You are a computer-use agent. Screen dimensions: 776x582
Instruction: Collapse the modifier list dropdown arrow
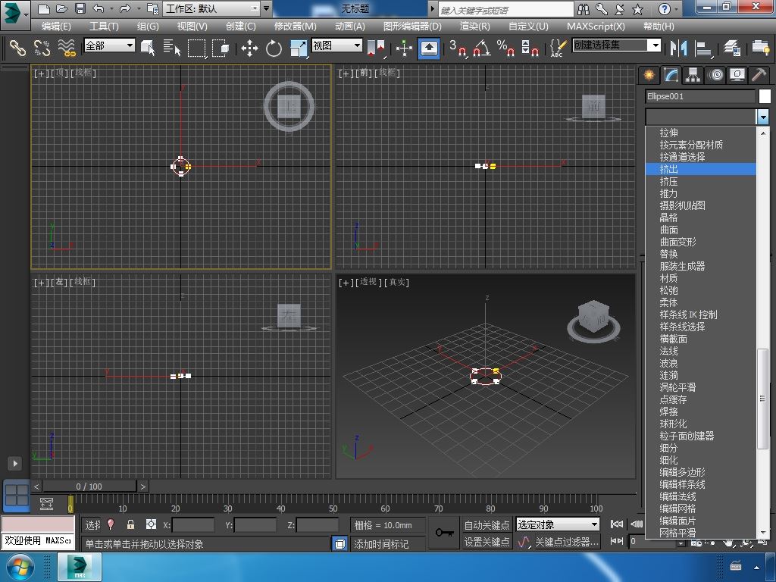tap(762, 117)
